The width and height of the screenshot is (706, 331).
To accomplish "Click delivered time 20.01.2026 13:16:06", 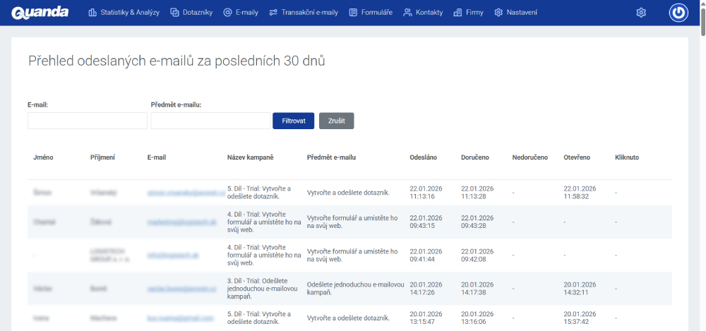I will [x=477, y=318].
